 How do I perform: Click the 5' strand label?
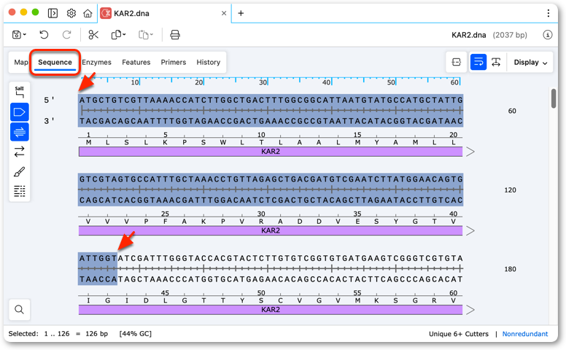(x=49, y=100)
